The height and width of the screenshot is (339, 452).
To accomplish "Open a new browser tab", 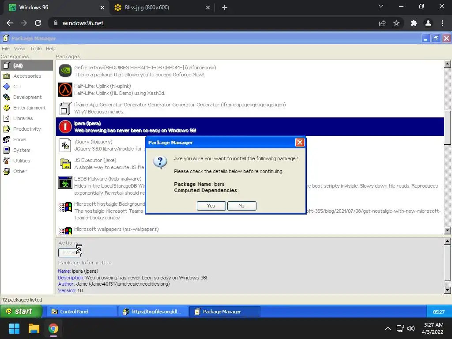I will [x=225, y=8].
